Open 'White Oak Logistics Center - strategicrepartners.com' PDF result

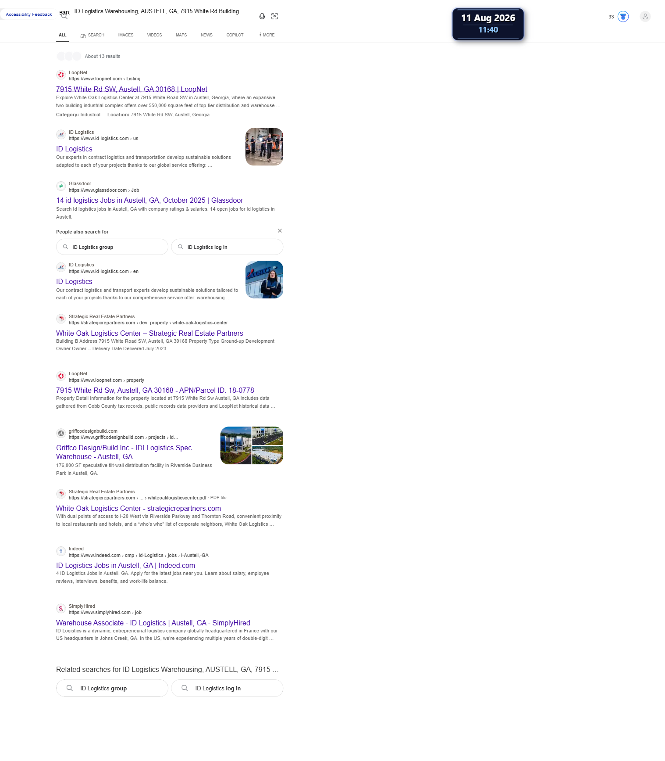(139, 509)
